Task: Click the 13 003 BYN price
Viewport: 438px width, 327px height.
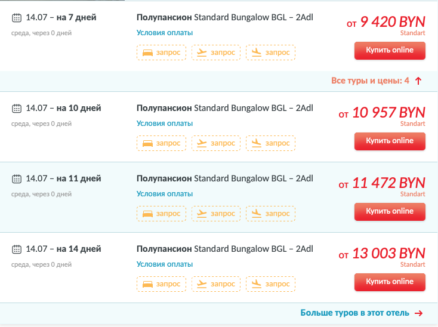Action: (x=388, y=253)
